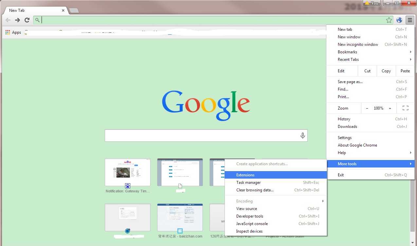
Task: Click the You profile button
Action: tap(372, 3)
